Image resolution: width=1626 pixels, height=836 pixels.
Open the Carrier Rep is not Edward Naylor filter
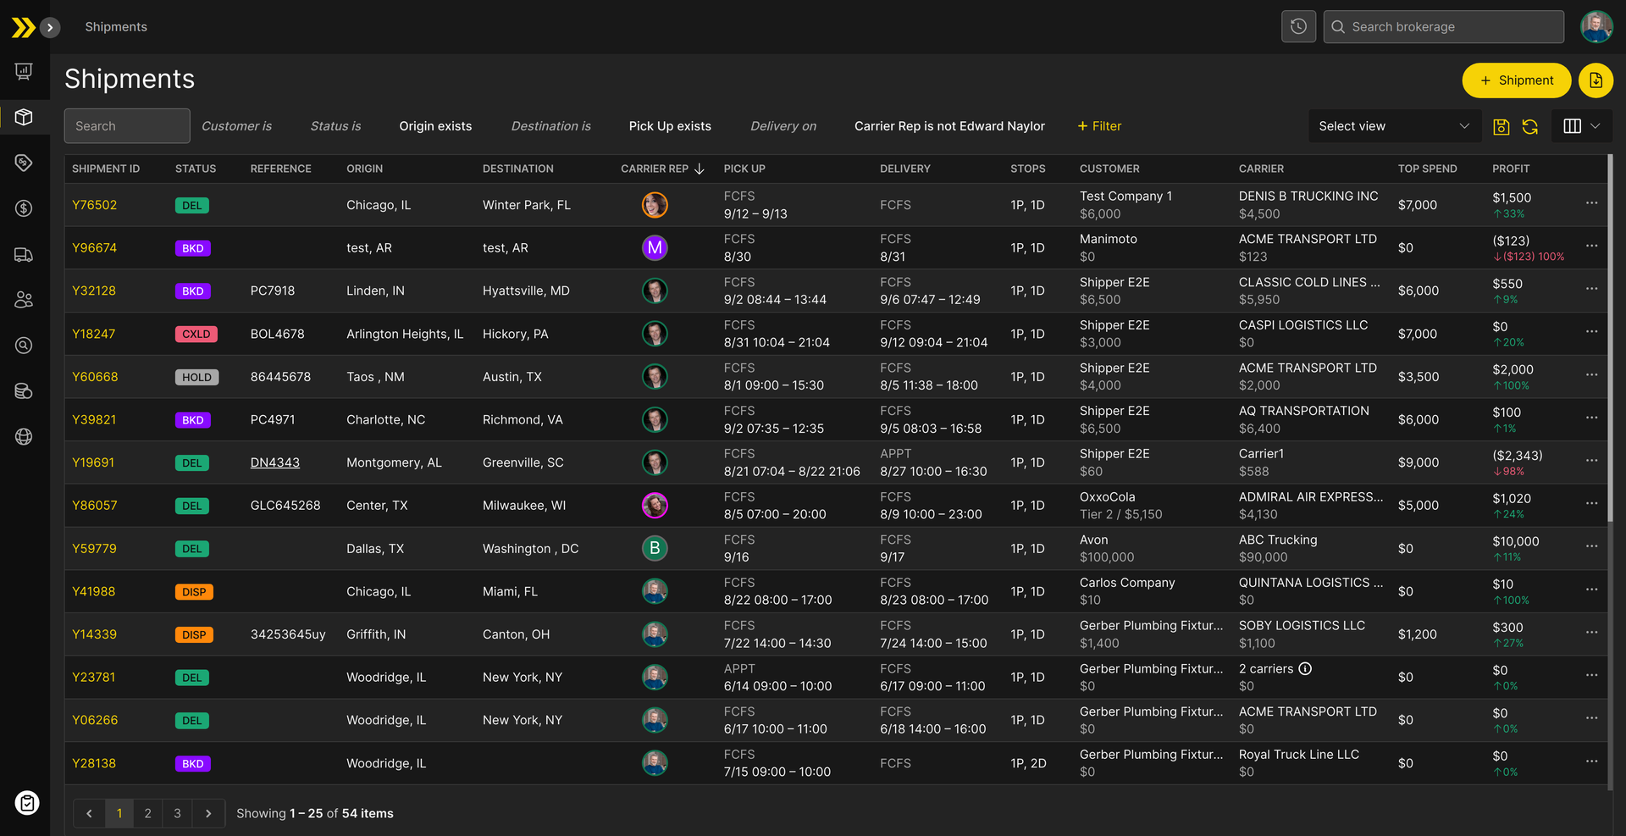coord(949,126)
